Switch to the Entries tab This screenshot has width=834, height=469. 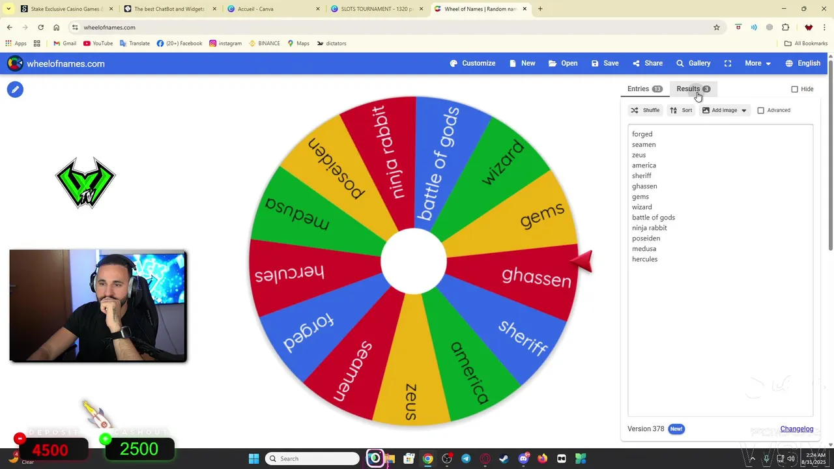(x=644, y=89)
